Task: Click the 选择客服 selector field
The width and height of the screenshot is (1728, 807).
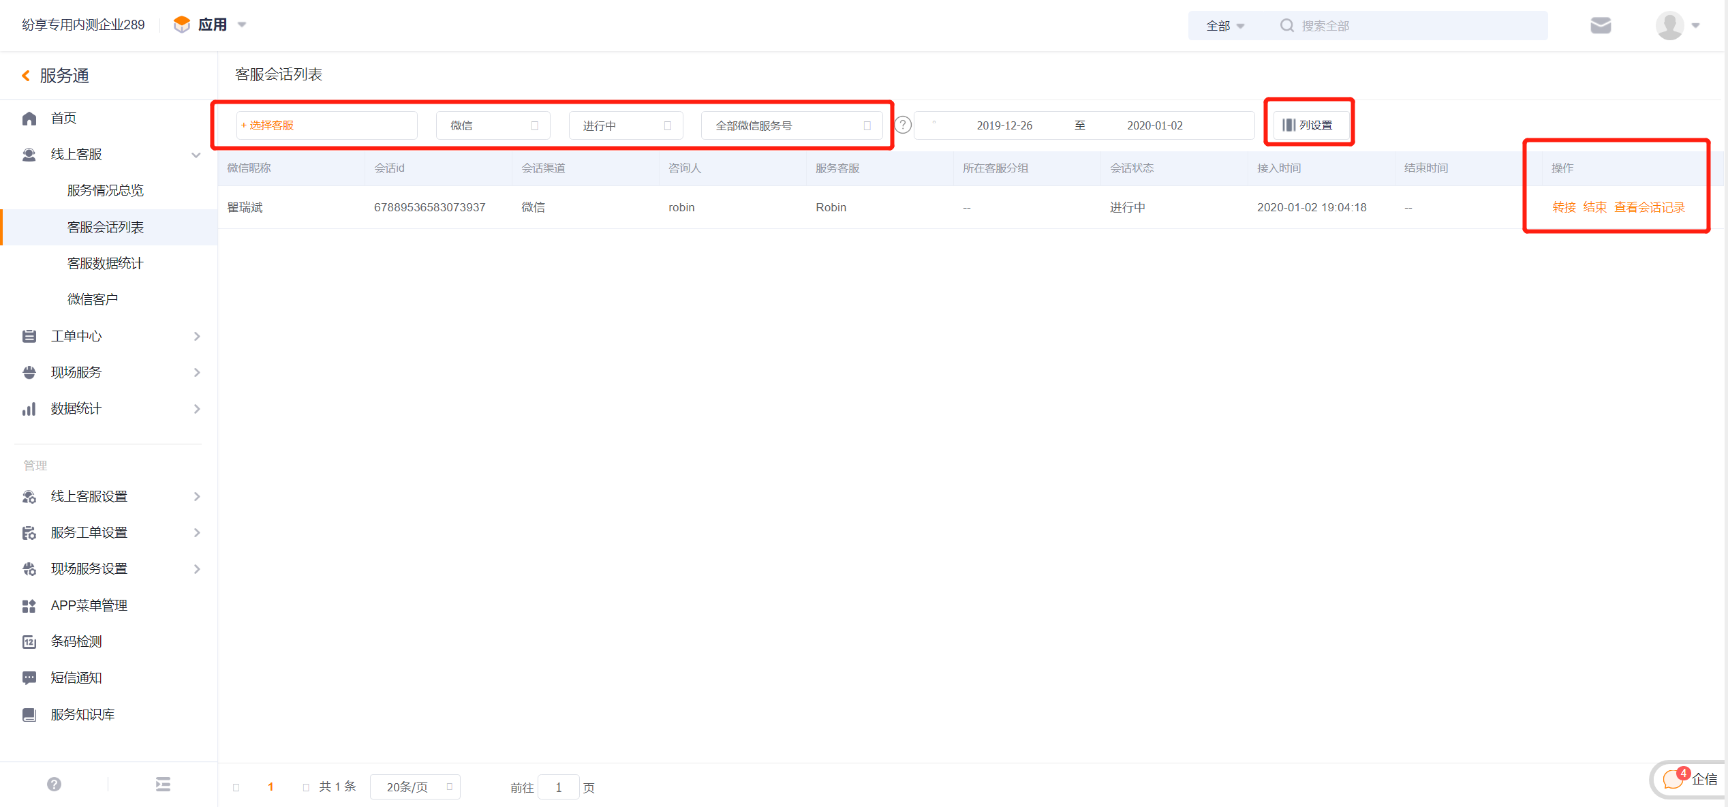Action: [x=326, y=125]
